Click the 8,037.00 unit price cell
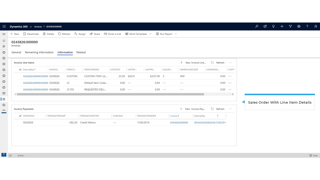Viewport: 320px width, 180px height. 155,76
